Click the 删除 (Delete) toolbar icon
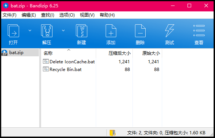 click(x=140, y=31)
